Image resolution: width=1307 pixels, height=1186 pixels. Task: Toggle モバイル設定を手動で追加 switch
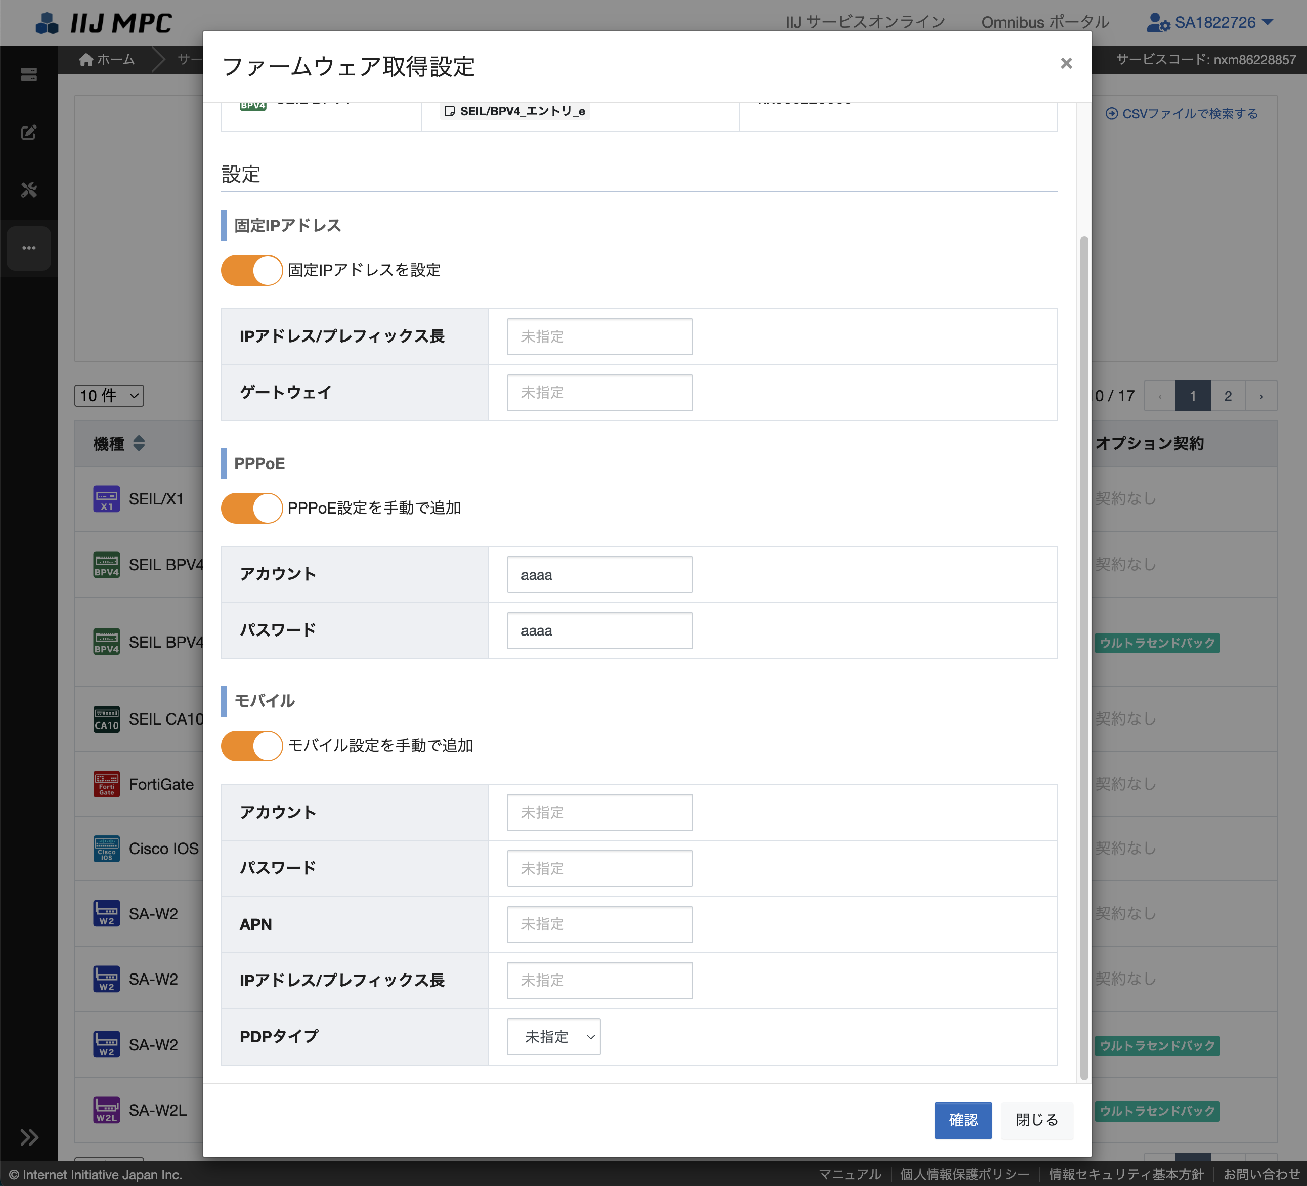coord(251,746)
